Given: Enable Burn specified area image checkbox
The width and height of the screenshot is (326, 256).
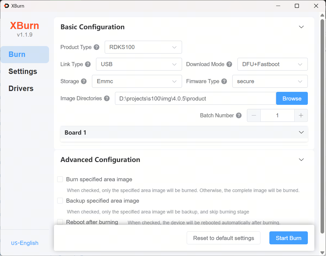Looking at the screenshot, I should (60, 179).
